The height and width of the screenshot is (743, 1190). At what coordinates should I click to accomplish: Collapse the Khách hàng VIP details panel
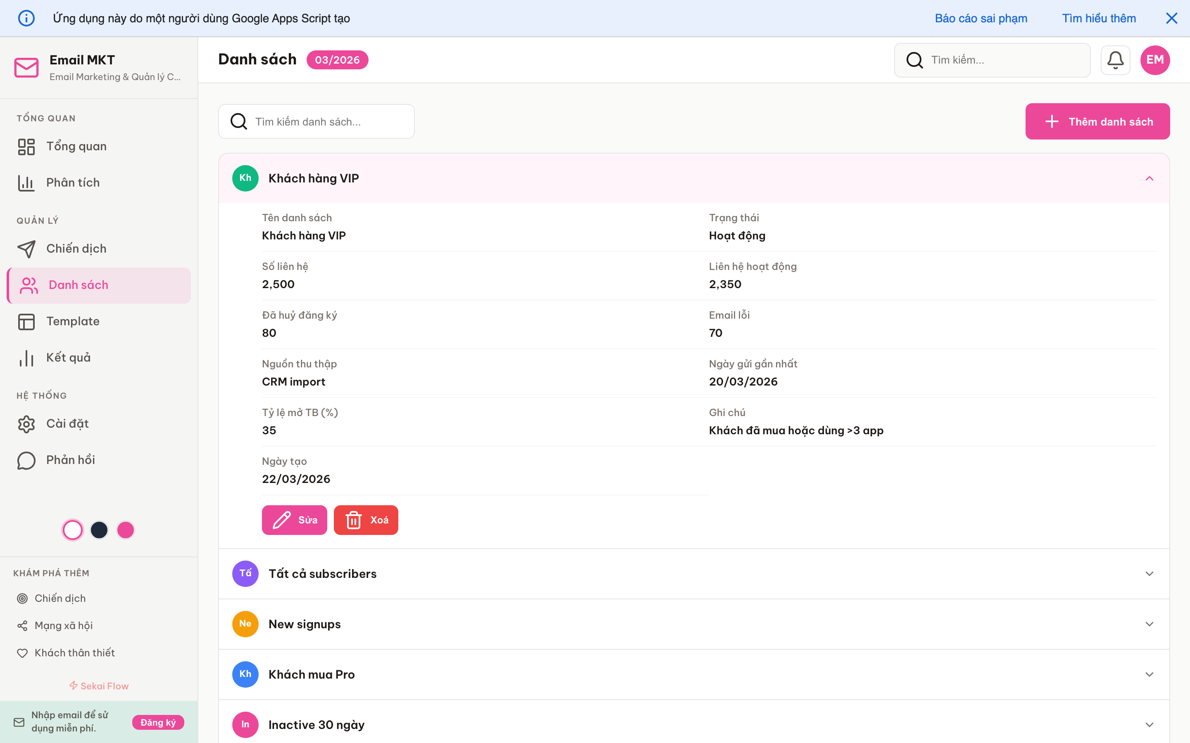click(x=1149, y=178)
